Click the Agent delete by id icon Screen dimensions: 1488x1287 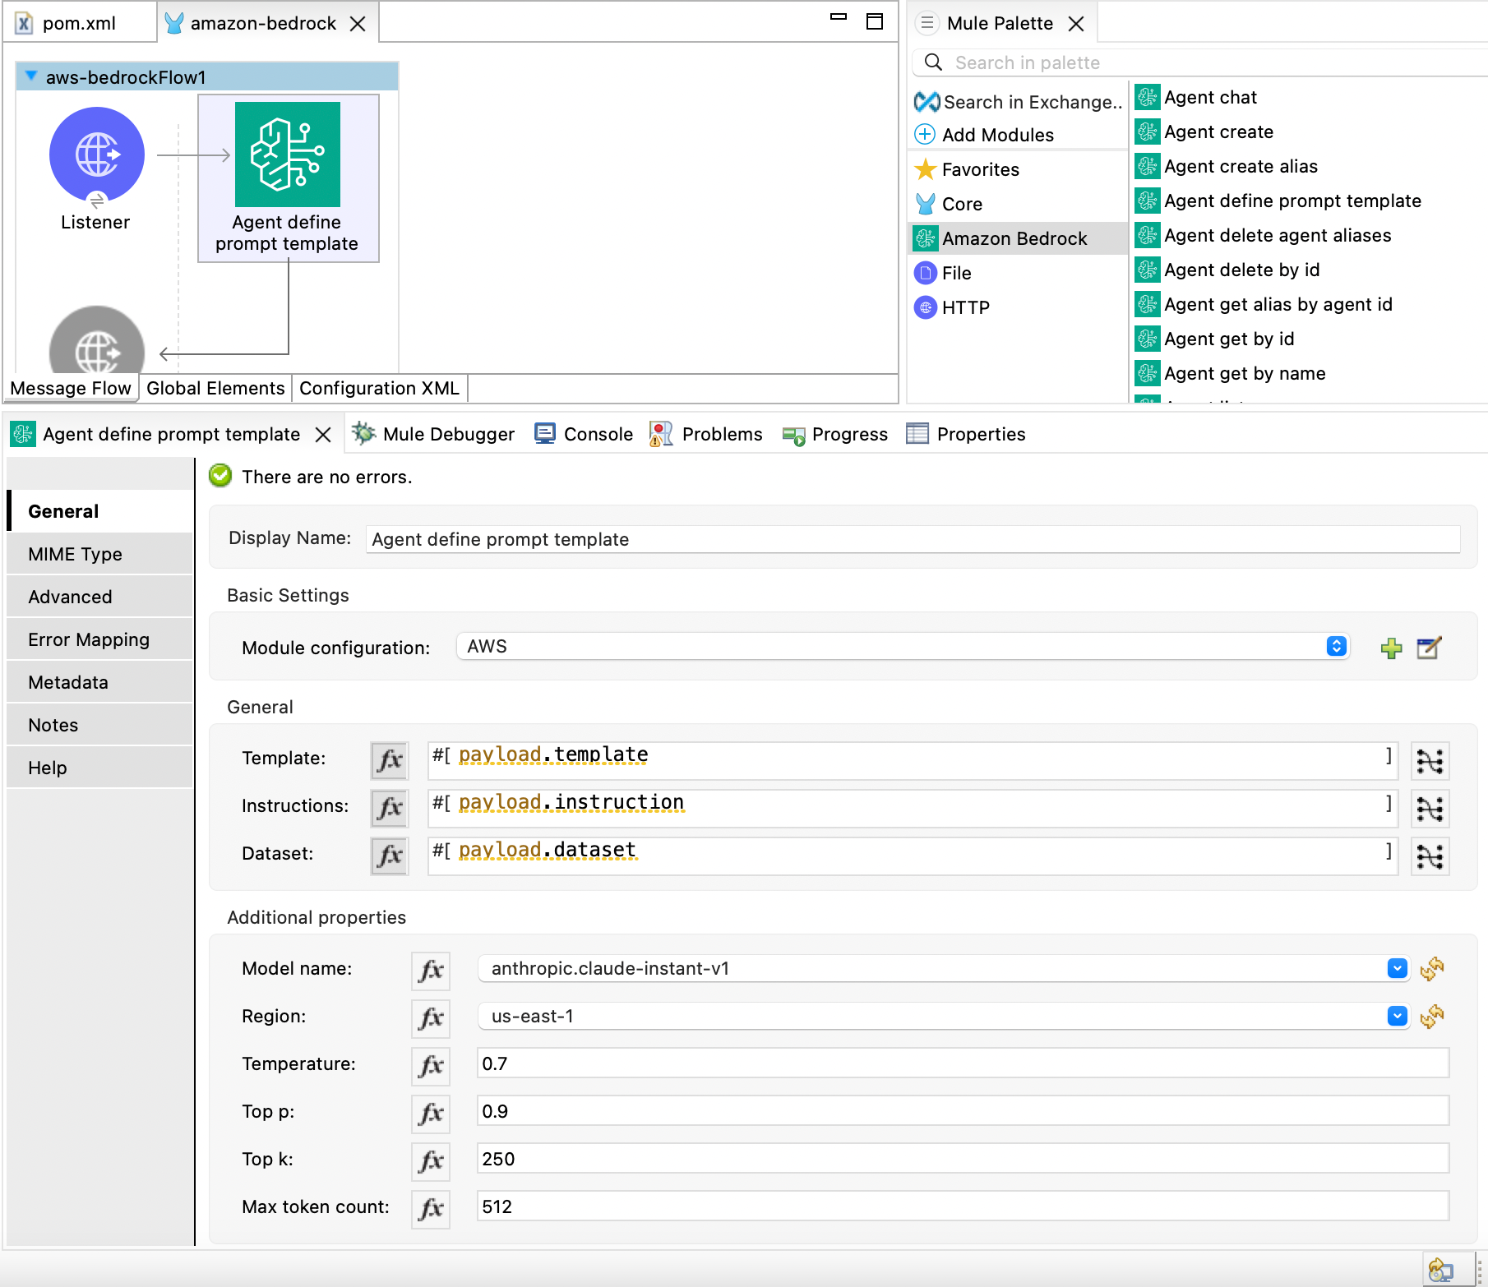click(1148, 270)
